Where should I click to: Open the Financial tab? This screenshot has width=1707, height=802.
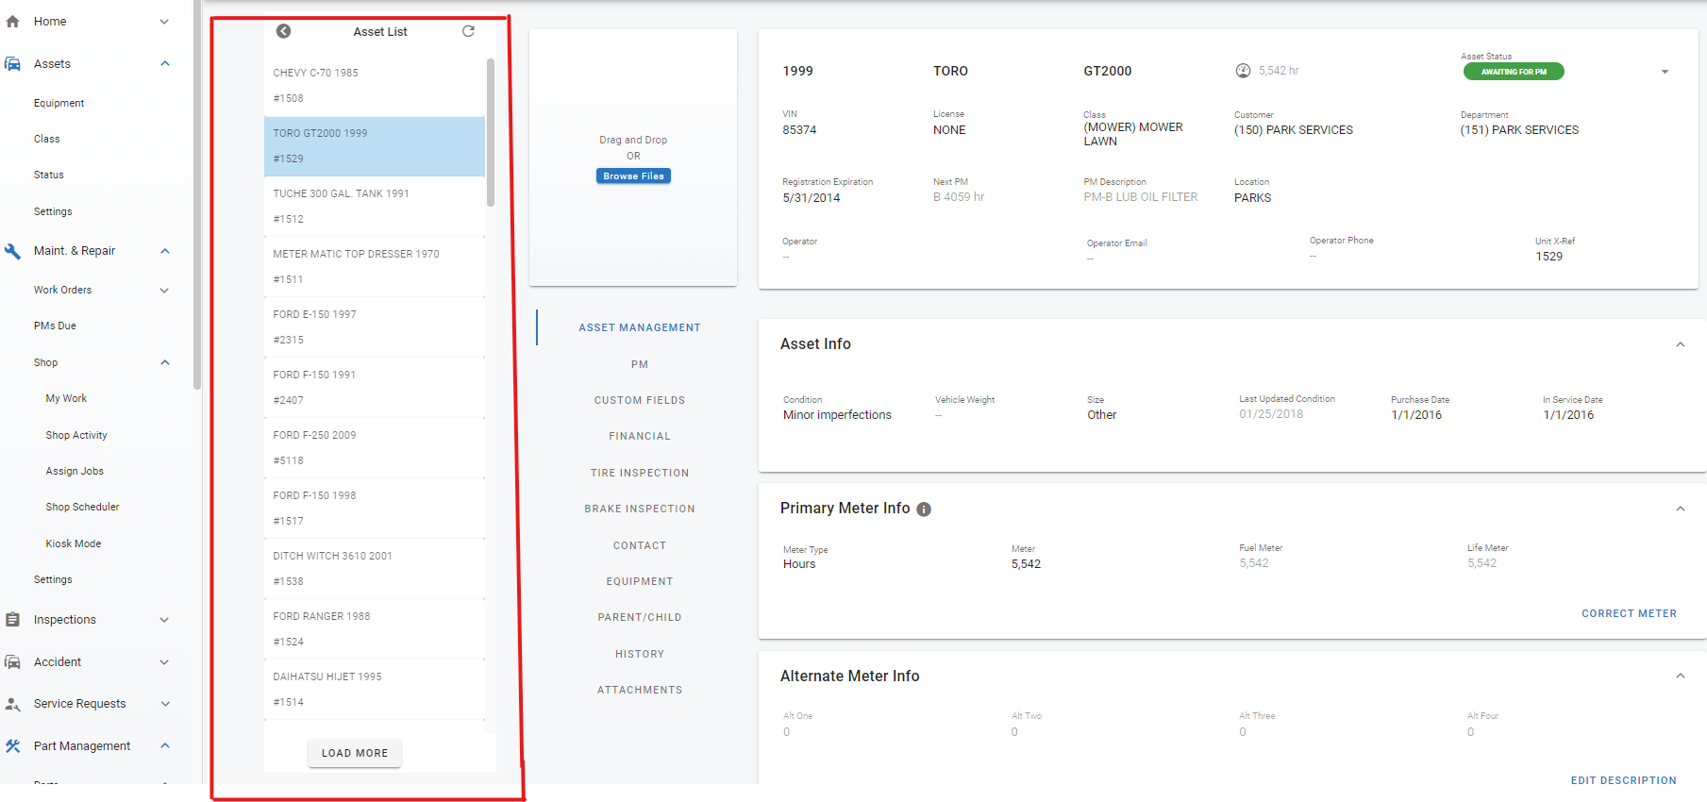[639, 436]
